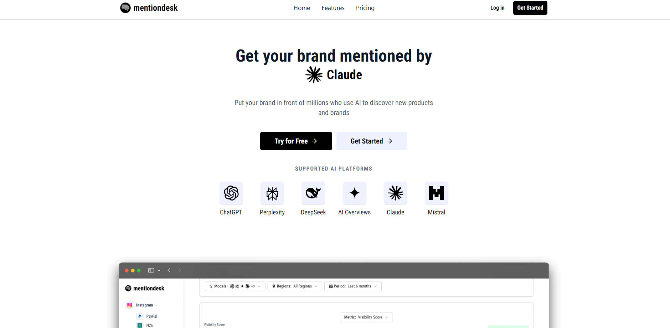Expand the Period Last 6 months dropdown
The height and width of the screenshot is (328, 670).
353,286
